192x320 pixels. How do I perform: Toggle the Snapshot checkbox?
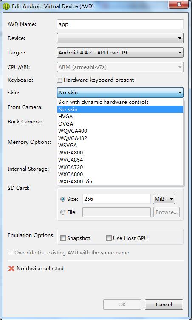click(x=63, y=238)
